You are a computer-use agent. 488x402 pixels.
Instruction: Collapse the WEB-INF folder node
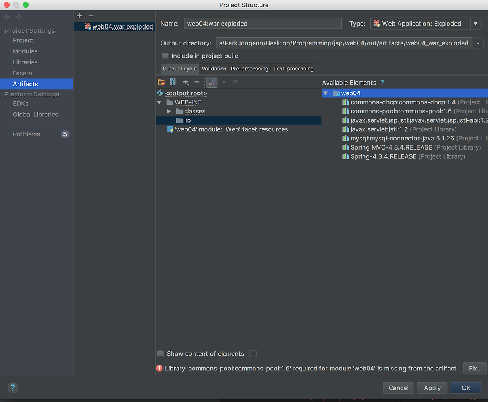pos(159,102)
